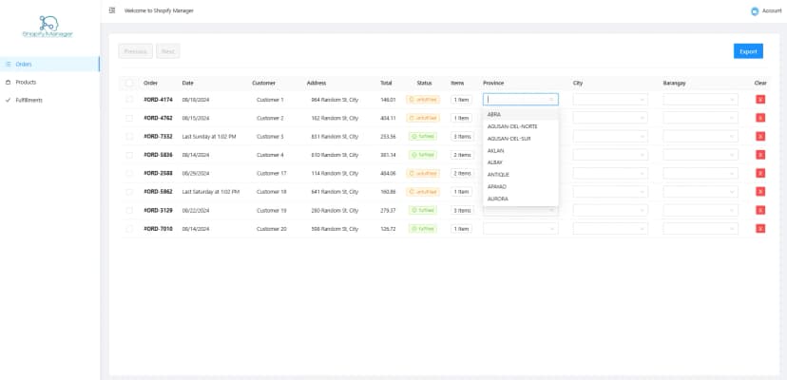Image resolution: width=787 pixels, height=380 pixels.
Task: Select the checkbox for order #ORD-4762
Action: [x=129, y=118]
